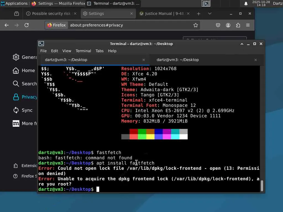
Task: Close the second terminal tab
Action: click(256, 60)
